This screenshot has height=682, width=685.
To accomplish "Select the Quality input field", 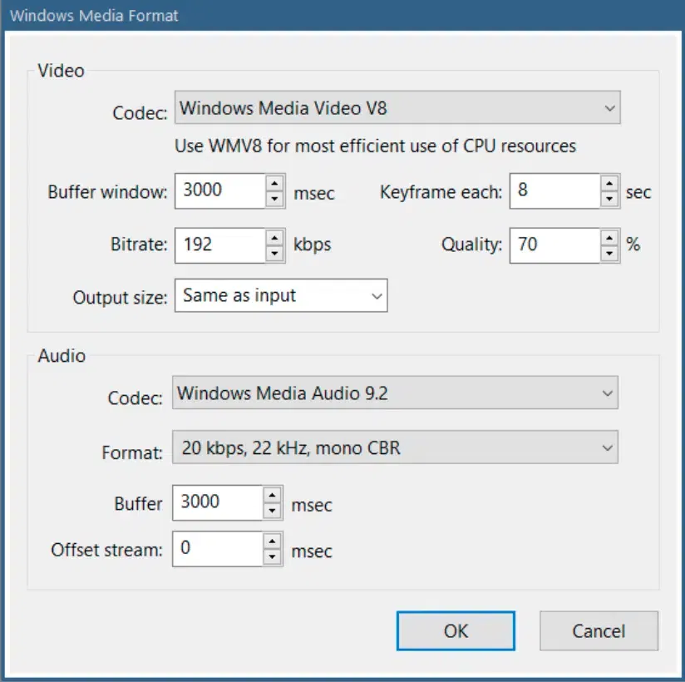I will pos(554,245).
